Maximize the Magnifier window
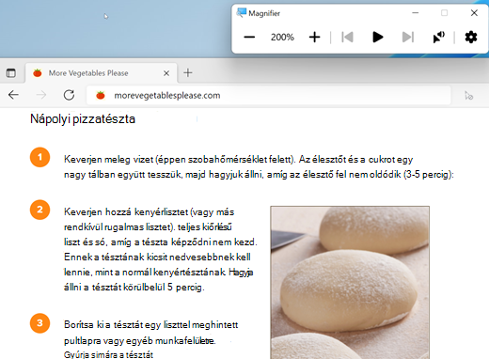 (x=444, y=13)
